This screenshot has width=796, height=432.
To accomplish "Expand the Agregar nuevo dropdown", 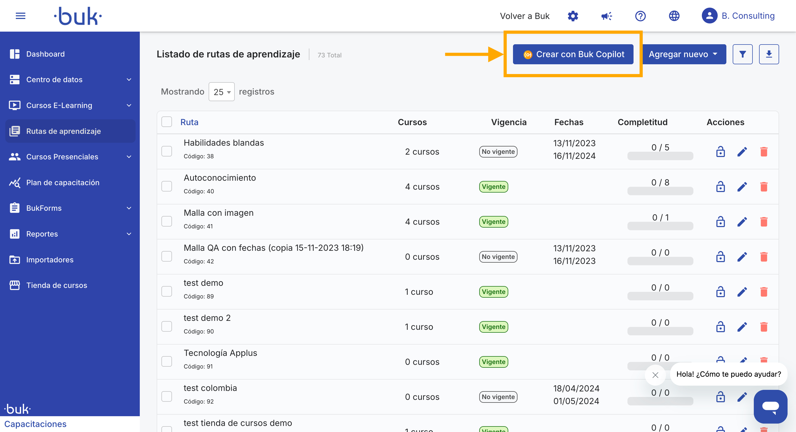I will point(684,54).
